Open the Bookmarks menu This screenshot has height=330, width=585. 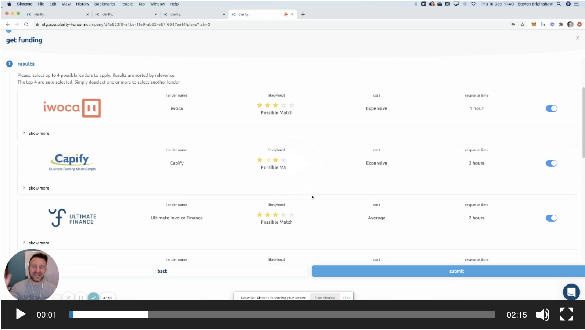pyautogui.click(x=104, y=4)
